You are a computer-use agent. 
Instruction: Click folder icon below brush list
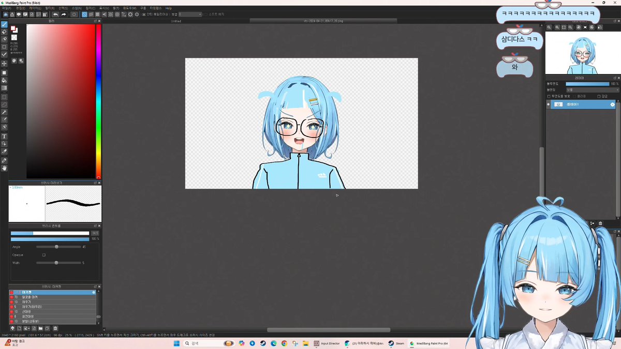tap(40, 328)
